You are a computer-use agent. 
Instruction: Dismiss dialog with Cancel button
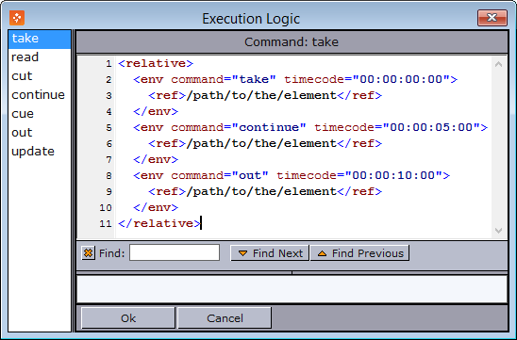coord(225,318)
